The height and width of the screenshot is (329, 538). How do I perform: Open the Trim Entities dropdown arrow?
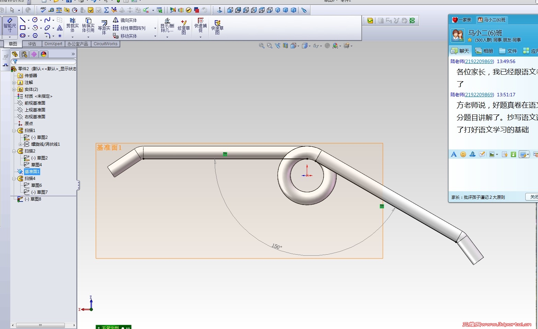tap(72, 37)
